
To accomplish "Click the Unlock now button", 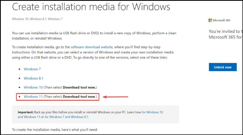I will [x=223, y=67].
